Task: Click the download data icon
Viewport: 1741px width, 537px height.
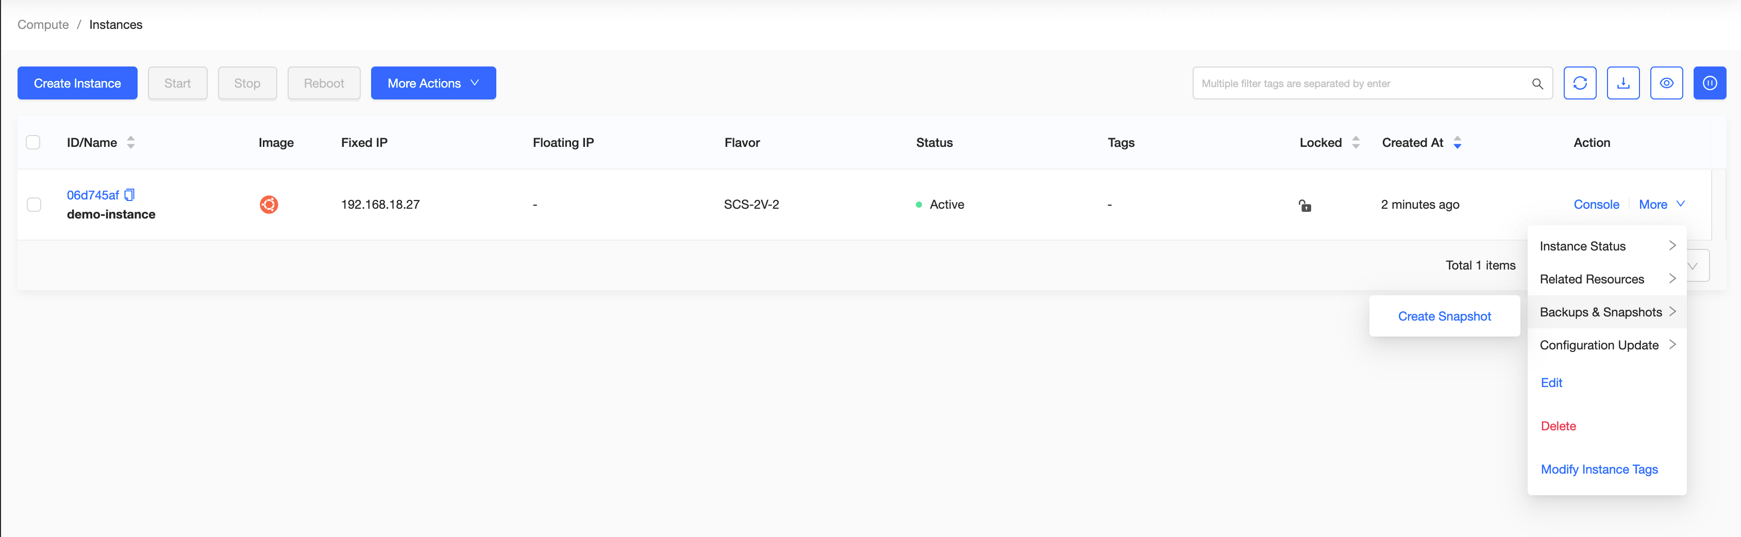Action: coord(1623,83)
